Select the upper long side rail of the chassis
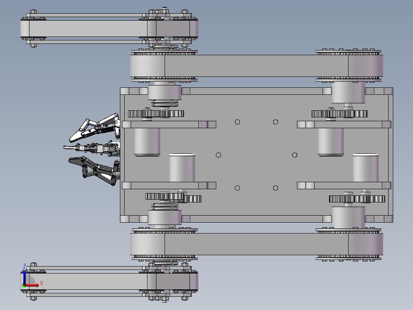This screenshot has width=413, height=310. [x=256, y=91]
